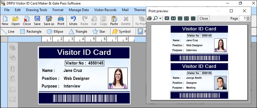This screenshot has width=257, height=108.
Task: Select the Purpose : label on canvas
Action: point(51,86)
